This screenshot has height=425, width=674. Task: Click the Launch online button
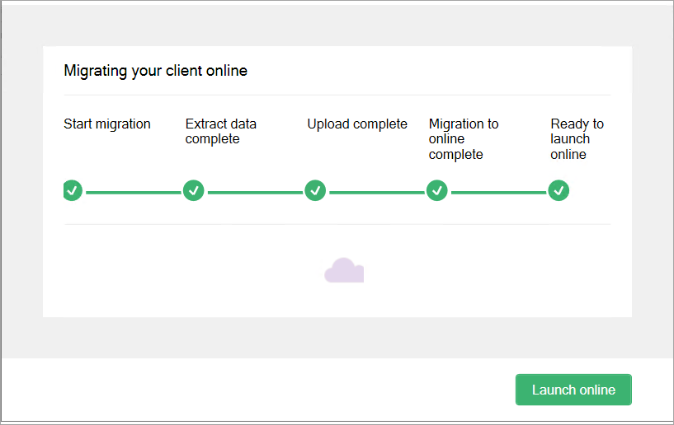[x=573, y=390]
